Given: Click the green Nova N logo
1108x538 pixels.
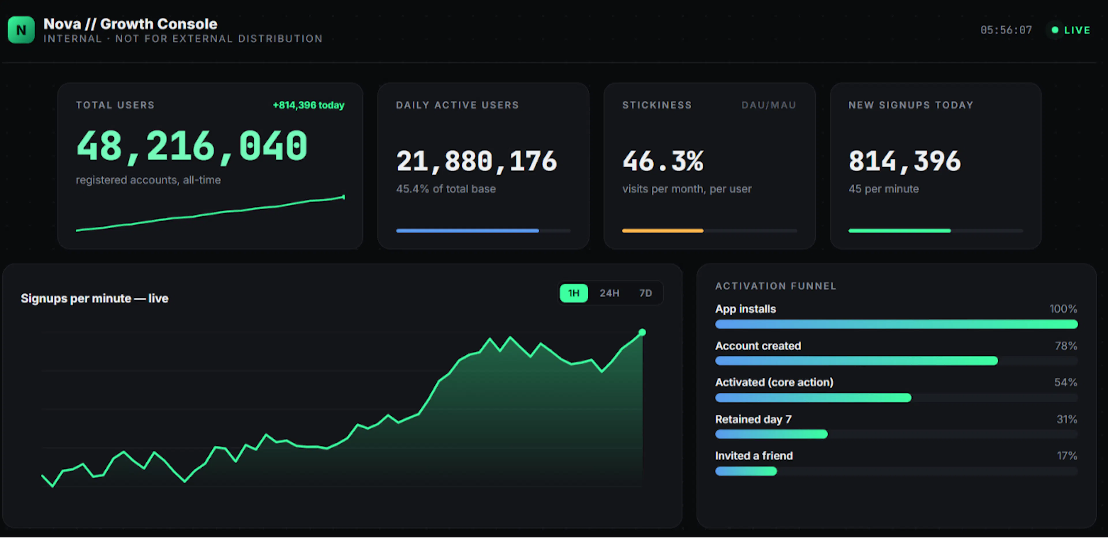Looking at the screenshot, I should pyautogui.click(x=21, y=30).
